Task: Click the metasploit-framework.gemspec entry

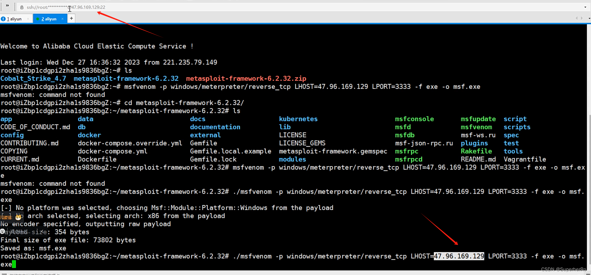Action: coord(333,151)
